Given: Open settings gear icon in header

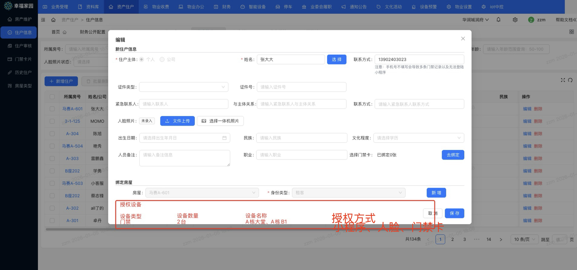Looking at the screenshot, I should pos(515,20).
